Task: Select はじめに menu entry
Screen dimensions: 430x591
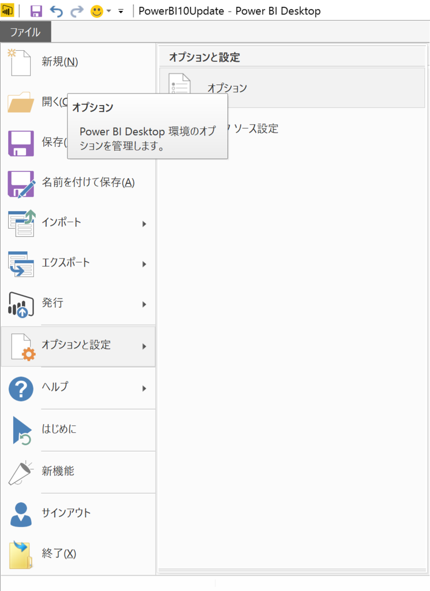Action: click(x=59, y=429)
